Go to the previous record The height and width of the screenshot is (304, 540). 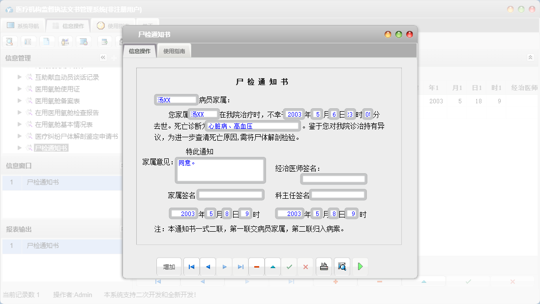[208, 266]
